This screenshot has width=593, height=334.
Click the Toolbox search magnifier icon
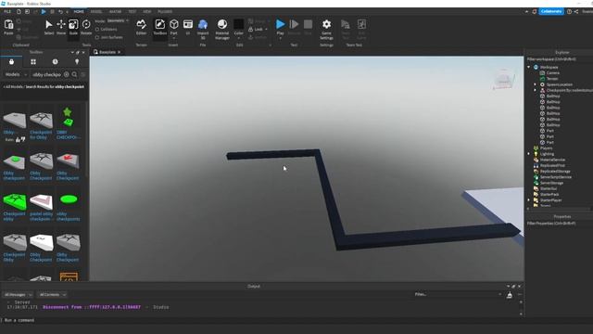pos(74,74)
